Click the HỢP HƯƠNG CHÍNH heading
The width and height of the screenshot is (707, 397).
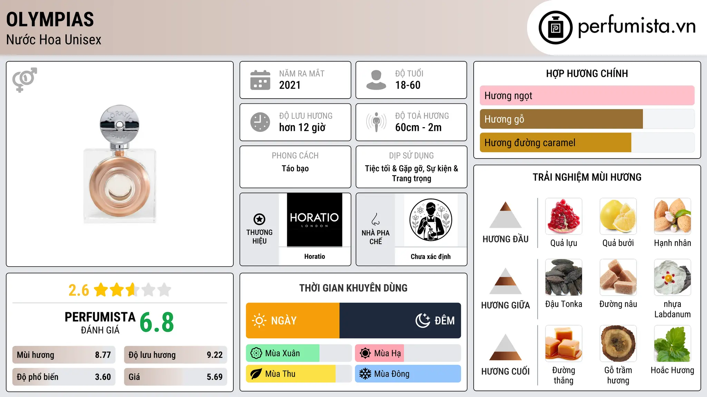(x=587, y=74)
